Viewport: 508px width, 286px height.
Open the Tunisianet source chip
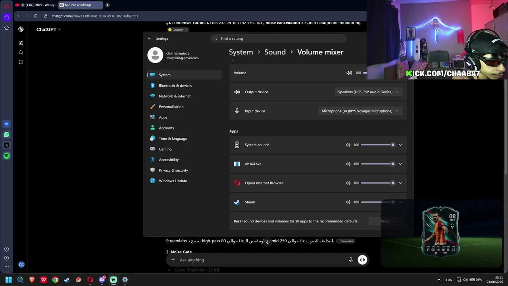pyautogui.click(x=178, y=30)
